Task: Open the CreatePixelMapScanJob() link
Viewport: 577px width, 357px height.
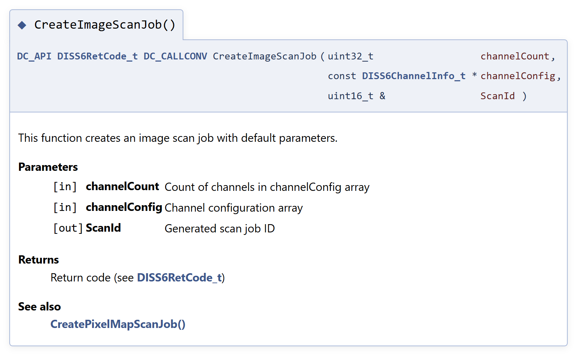Action: (118, 324)
